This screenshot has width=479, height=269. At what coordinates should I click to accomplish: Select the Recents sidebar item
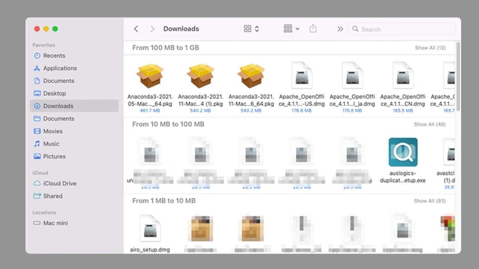[54, 55]
